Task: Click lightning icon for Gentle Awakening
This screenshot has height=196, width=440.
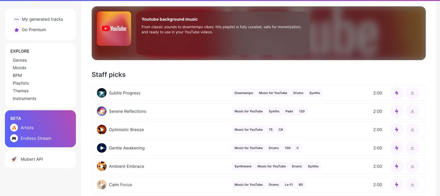Action: pyautogui.click(x=396, y=148)
